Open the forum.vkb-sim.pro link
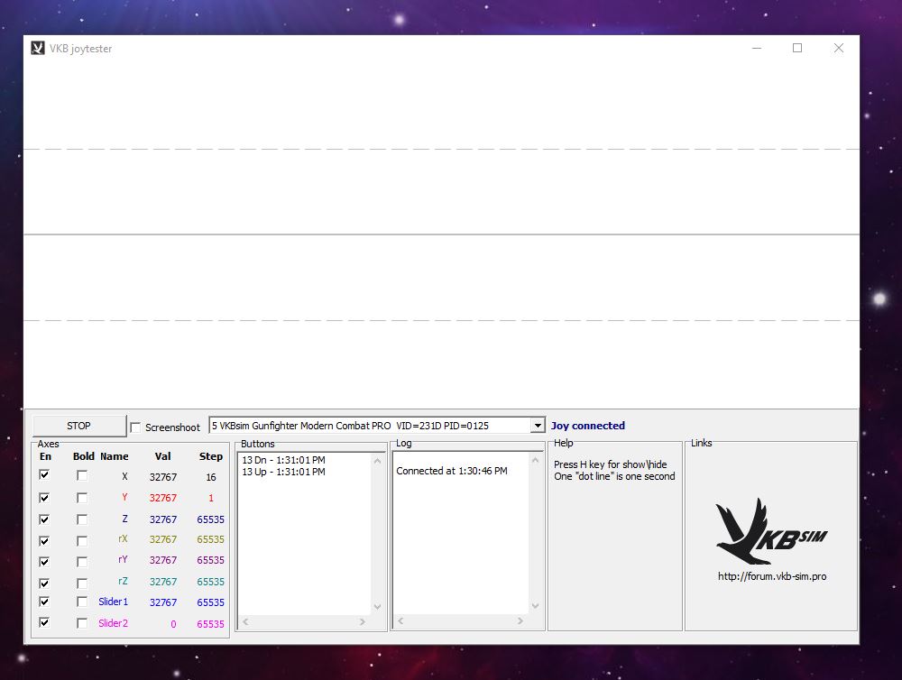 pyautogui.click(x=772, y=576)
